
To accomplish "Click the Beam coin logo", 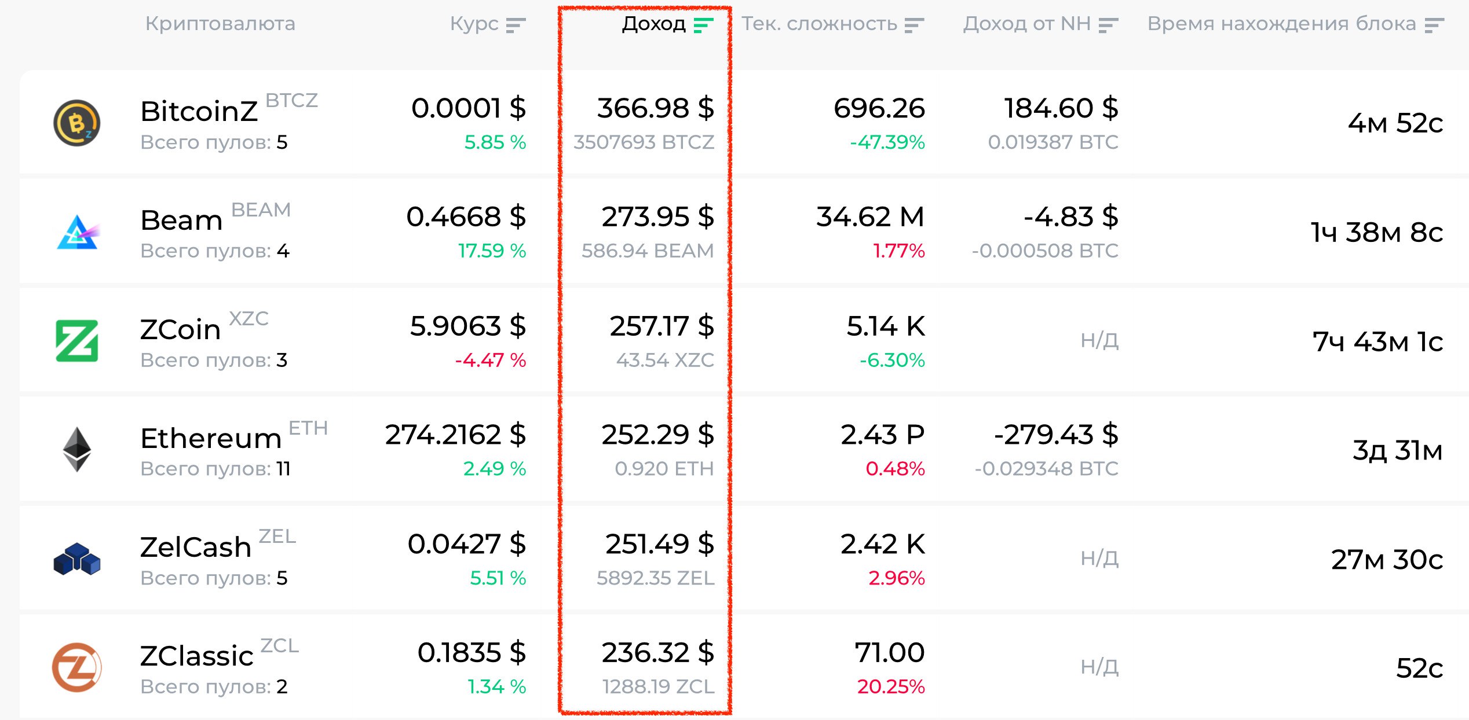I will [78, 232].
